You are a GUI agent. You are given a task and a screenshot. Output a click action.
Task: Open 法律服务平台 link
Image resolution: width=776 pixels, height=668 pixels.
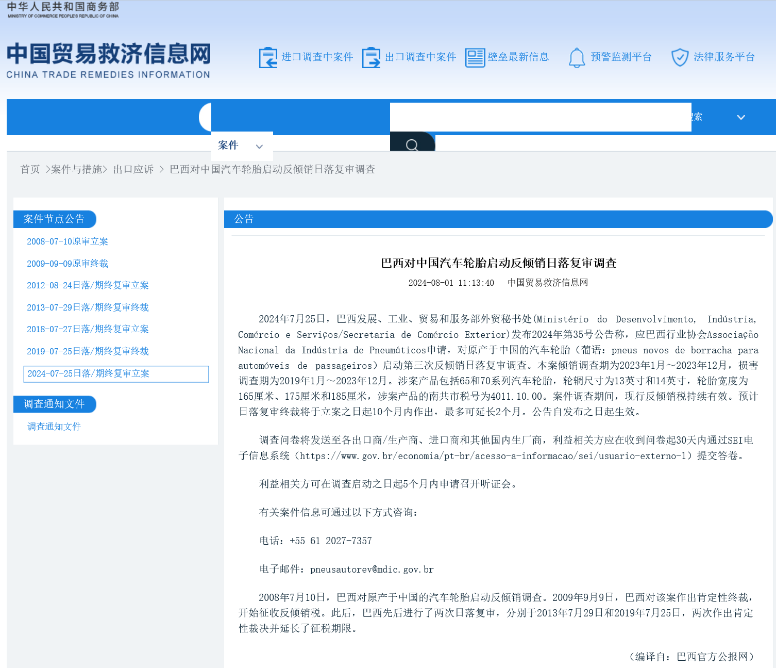tap(724, 57)
